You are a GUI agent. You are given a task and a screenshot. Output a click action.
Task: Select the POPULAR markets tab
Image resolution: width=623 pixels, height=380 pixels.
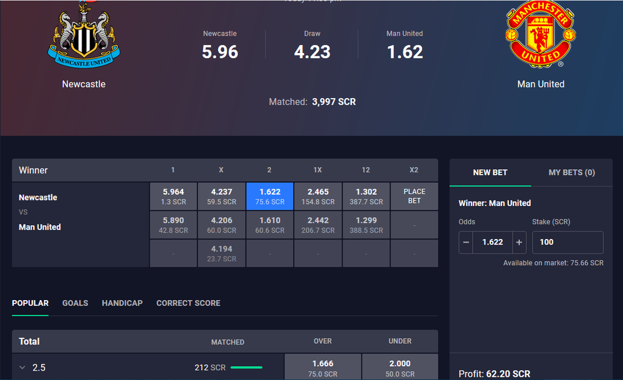pyautogui.click(x=30, y=303)
